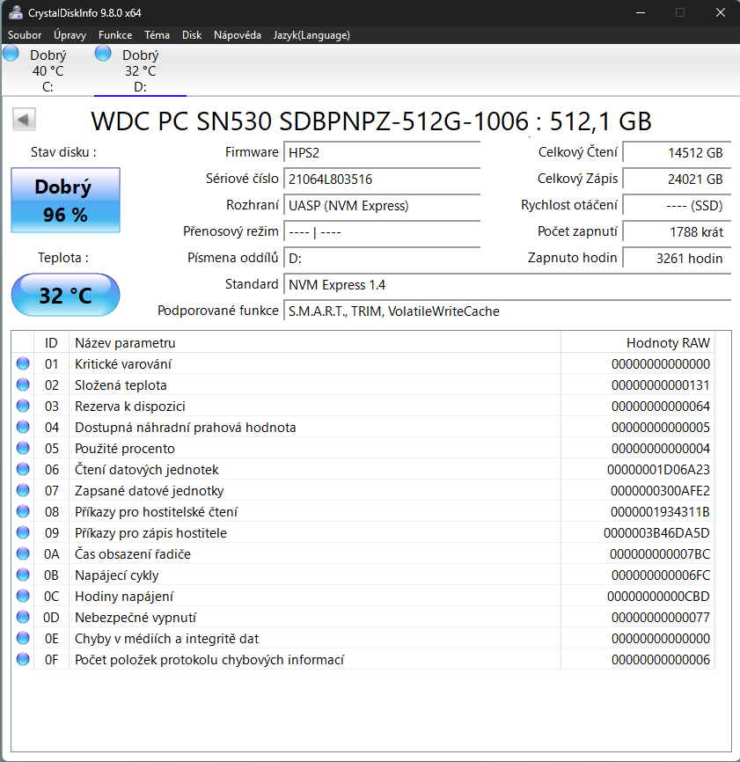This screenshot has width=740, height=762.
Task: Minimize the CrystalDiskInfo window
Action: 641,12
